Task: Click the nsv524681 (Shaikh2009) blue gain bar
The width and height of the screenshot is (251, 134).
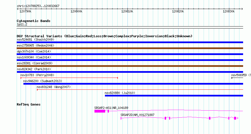Action: coord(130,42)
